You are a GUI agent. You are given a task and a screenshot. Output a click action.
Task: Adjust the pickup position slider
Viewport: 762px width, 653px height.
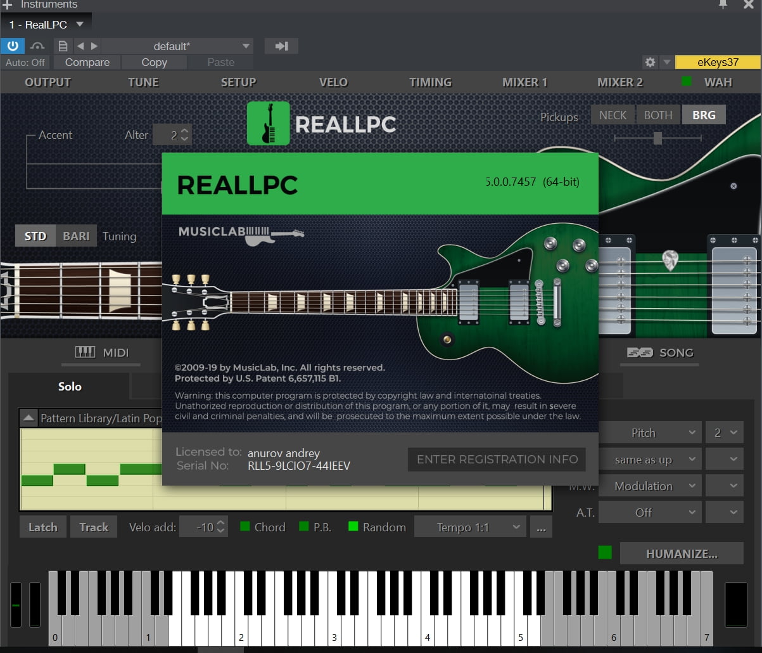(x=657, y=138)
